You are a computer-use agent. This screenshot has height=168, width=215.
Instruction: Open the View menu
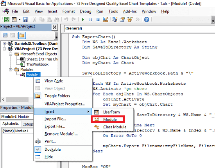[x=39, y=11]
